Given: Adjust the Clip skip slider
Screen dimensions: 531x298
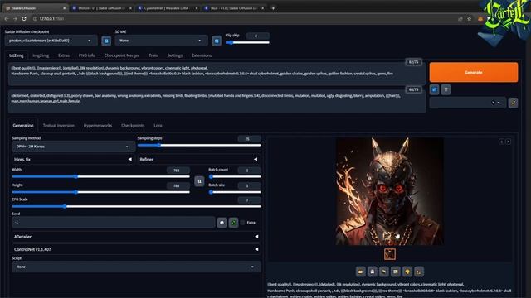Looking at the screenshot, I should [x=247, y=42].
